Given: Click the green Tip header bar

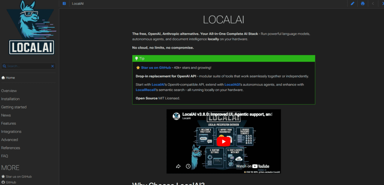Looking at the screenshot, I should tap(223, 58).
